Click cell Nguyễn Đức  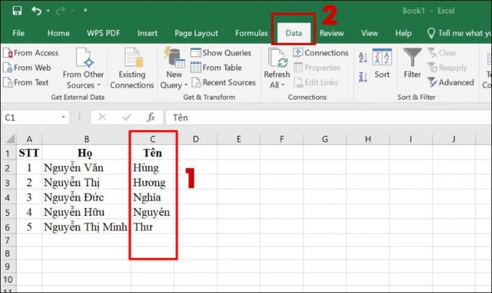(x=86, y=197)
